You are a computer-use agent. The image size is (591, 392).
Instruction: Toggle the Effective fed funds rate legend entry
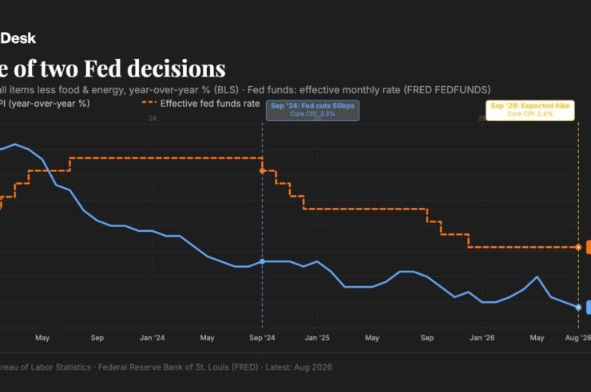201,104
